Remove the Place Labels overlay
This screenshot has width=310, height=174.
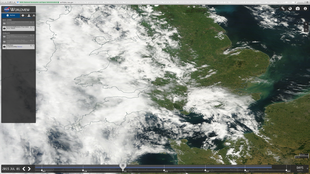pos(33,36)
